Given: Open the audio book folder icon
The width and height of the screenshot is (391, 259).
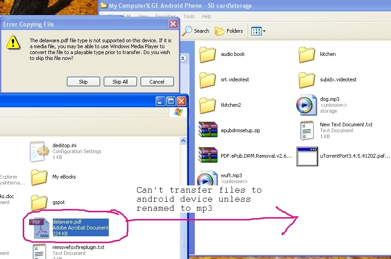Looking at the screenshot, I should [x=208, y=54].
